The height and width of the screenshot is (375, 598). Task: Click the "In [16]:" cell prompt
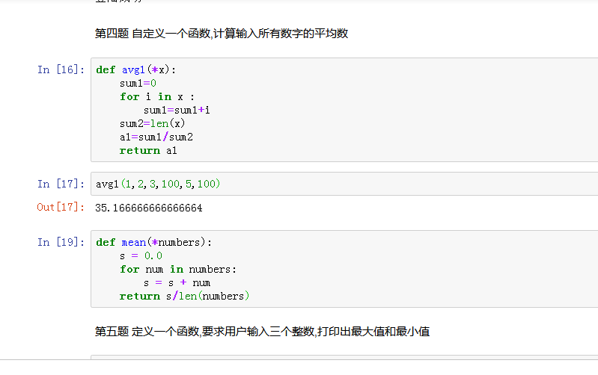tap(61, 69)
